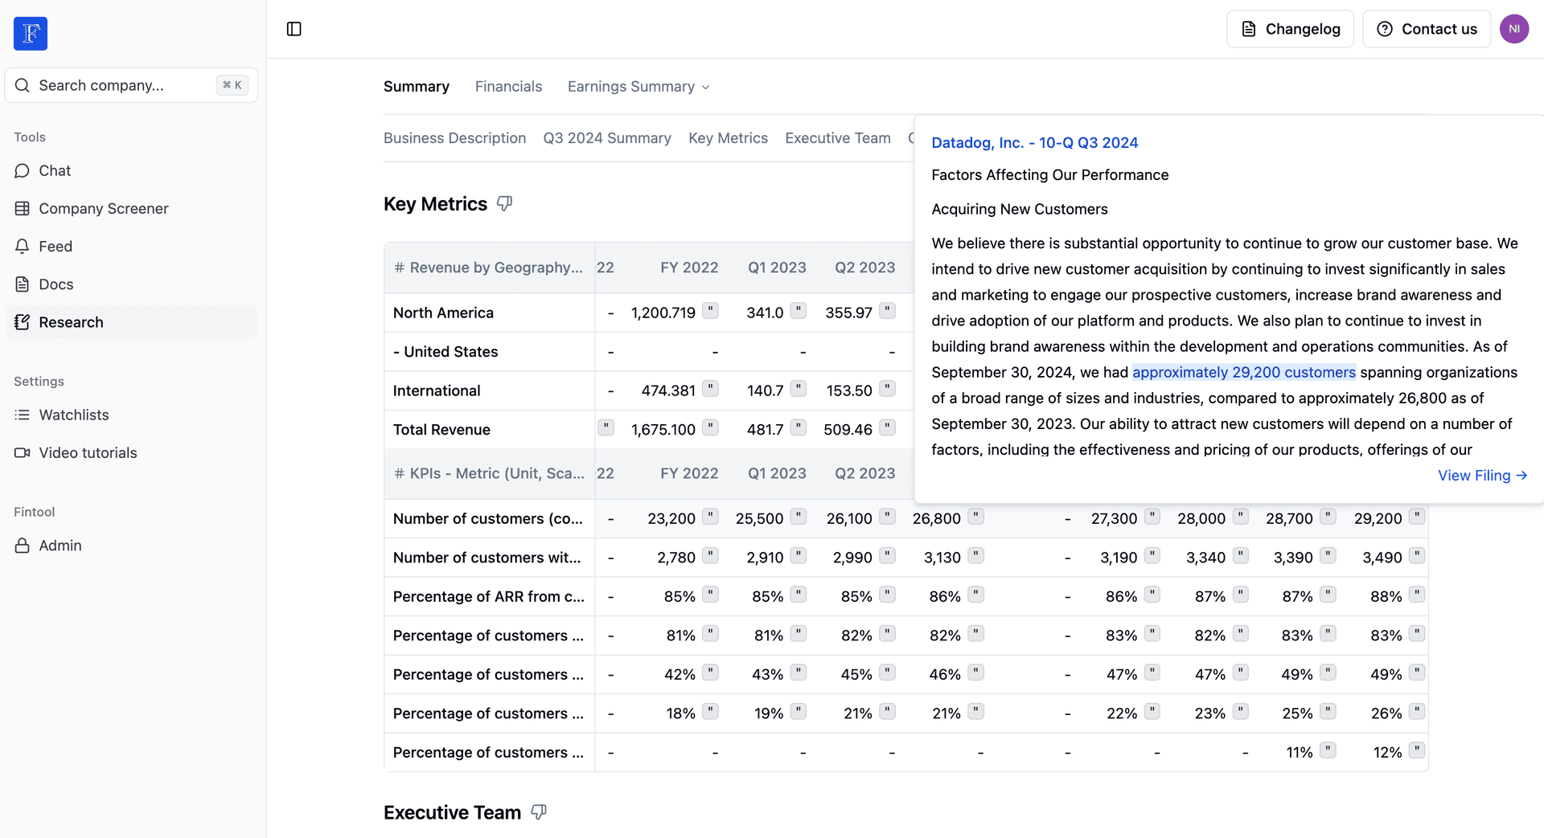
Task: Go to Feed in sidebar
Action: click(131, 246)
